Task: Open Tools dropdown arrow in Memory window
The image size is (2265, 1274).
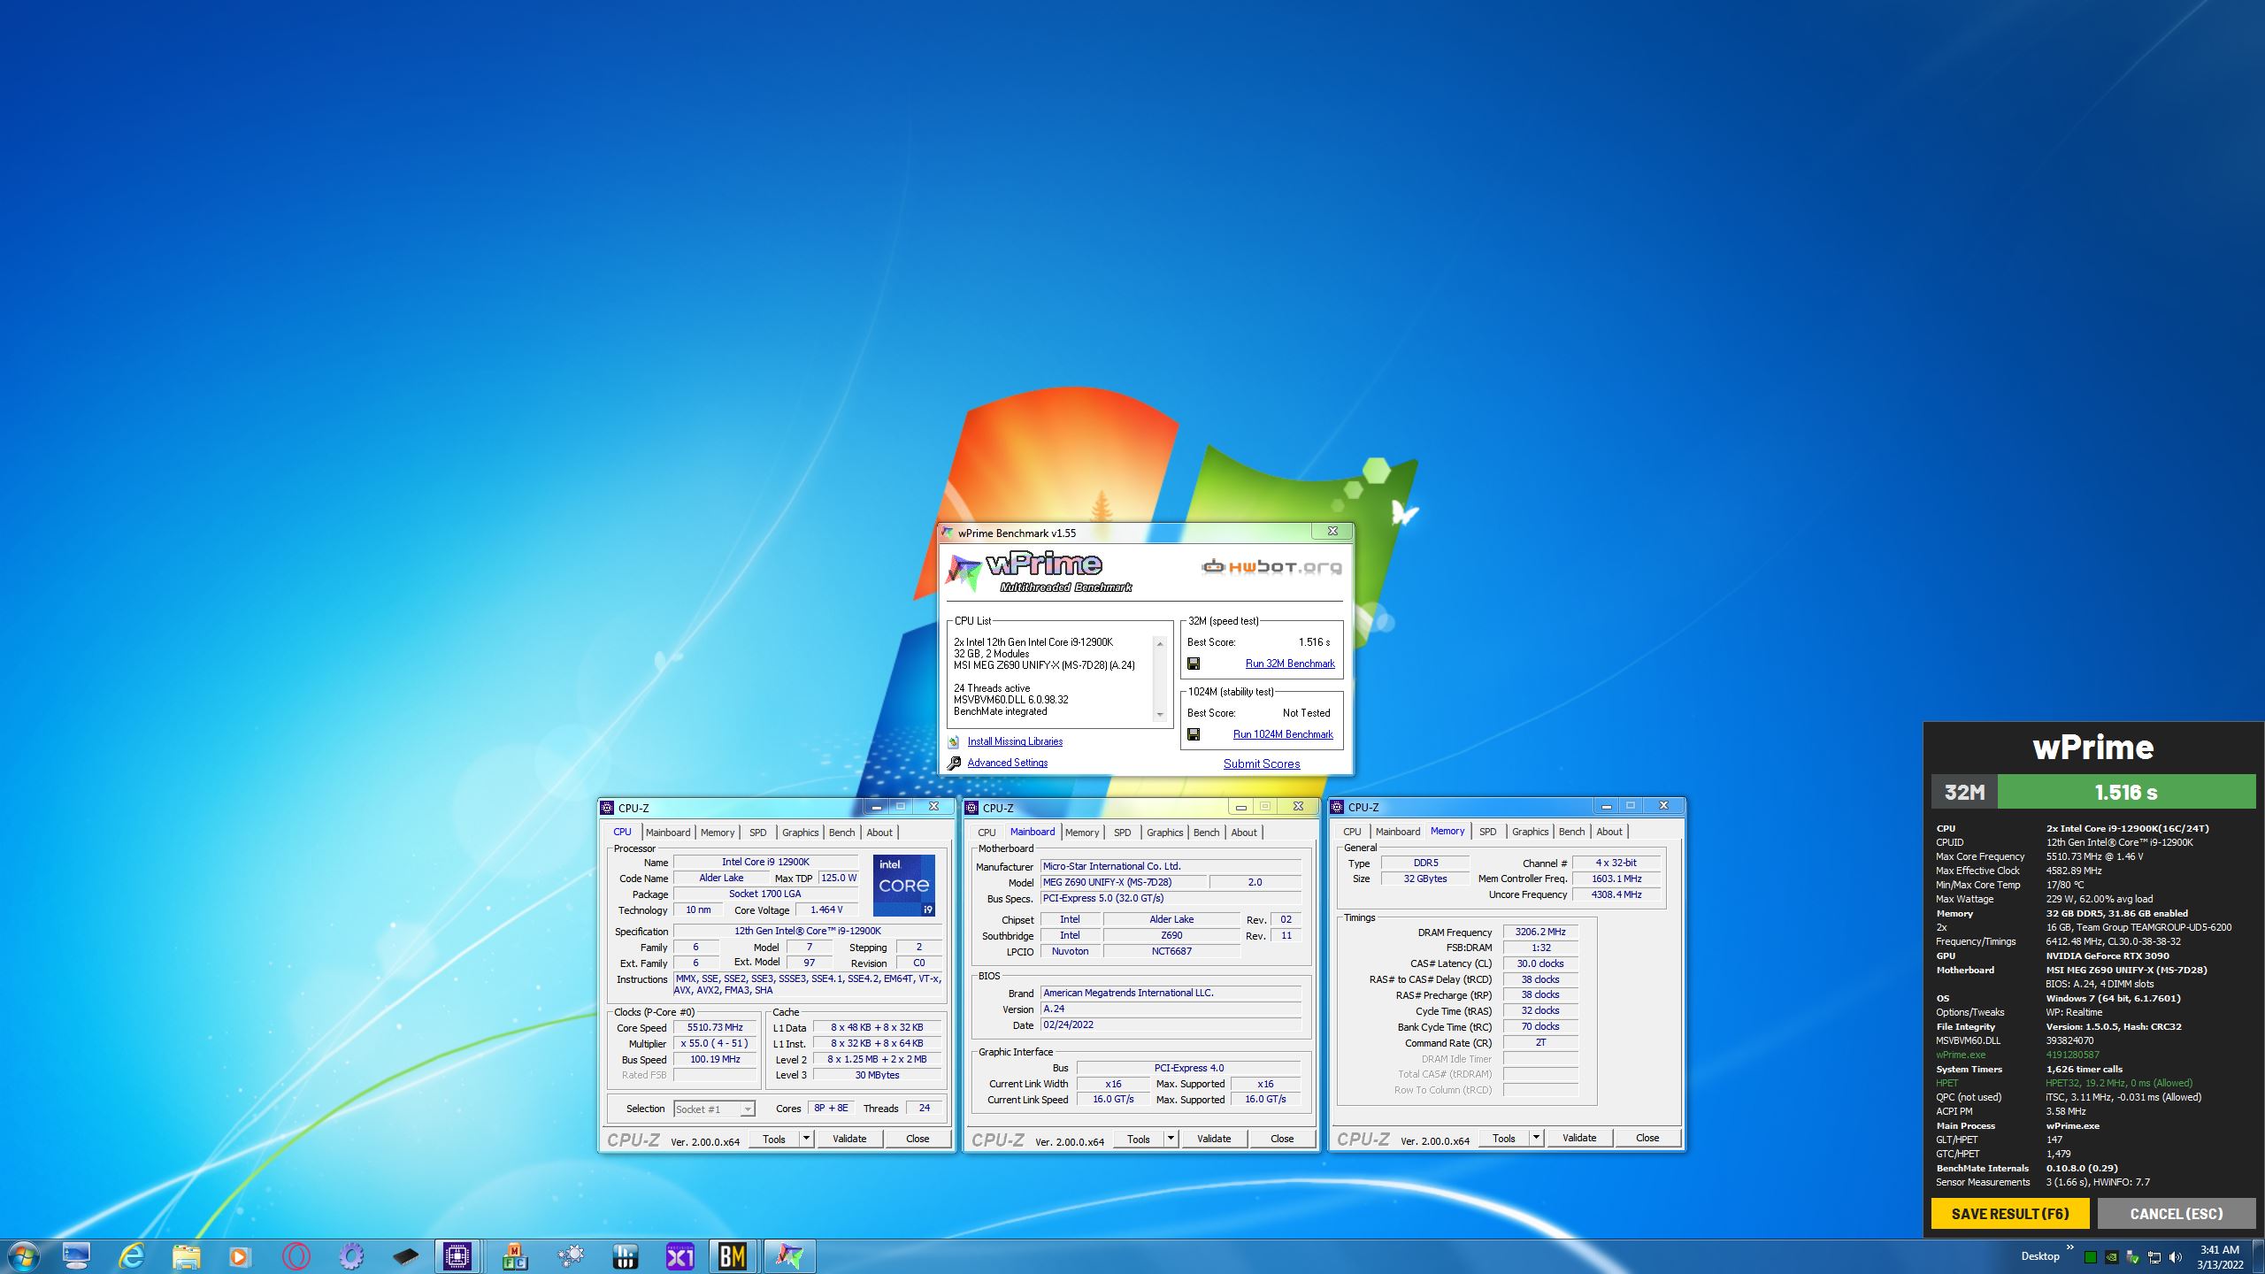Action: (1536, 1138)
